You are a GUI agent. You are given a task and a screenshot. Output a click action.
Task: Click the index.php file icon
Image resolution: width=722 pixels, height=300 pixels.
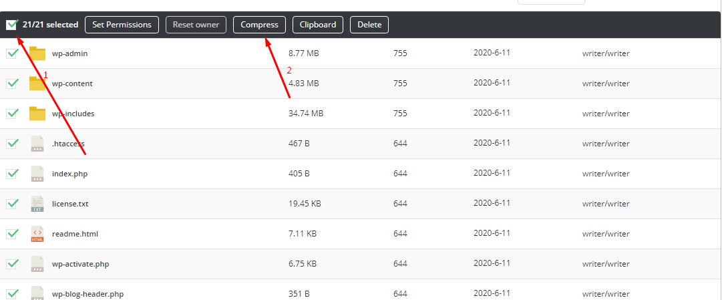tap(37, 174)
